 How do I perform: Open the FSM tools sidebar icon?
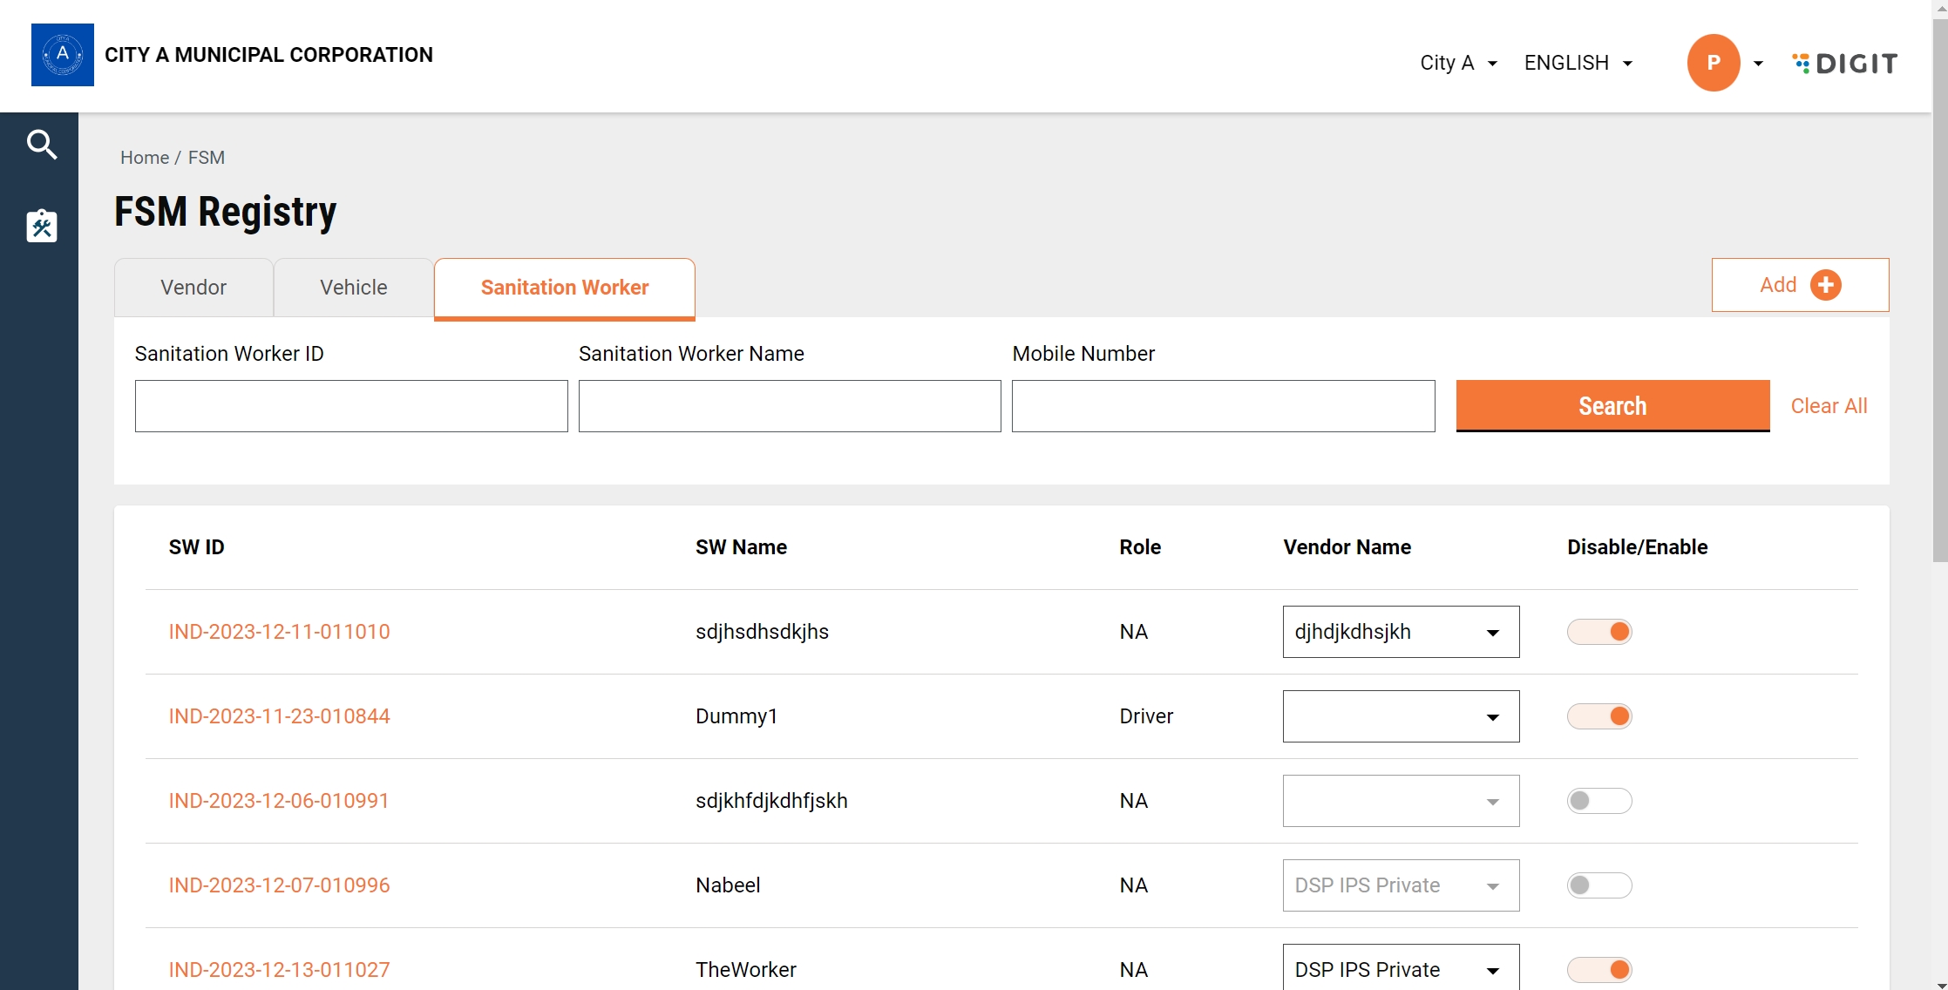[41, 227]
